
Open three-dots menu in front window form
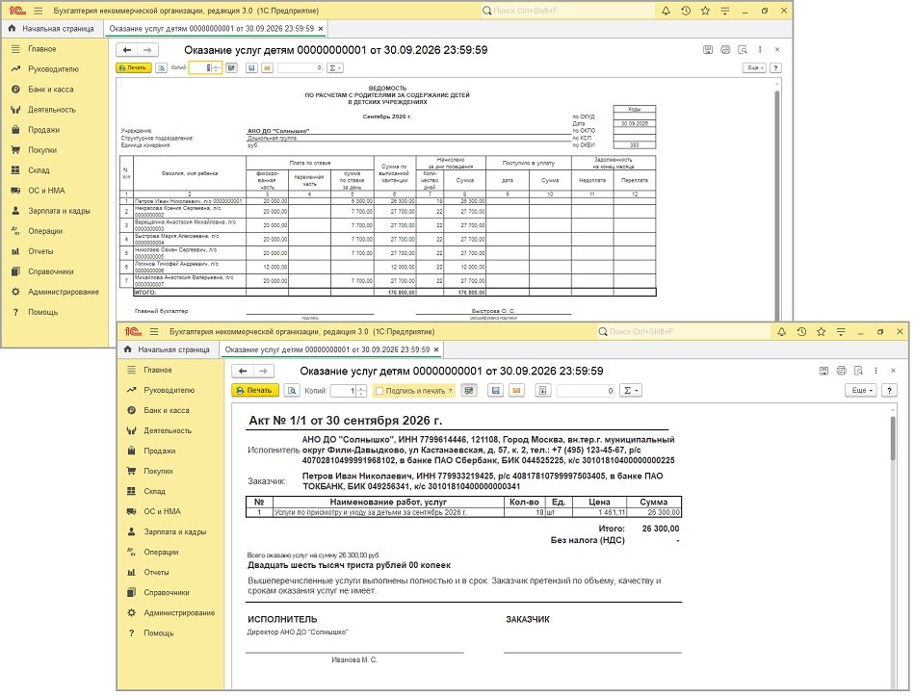pyautogui.click(x=876, y=371)
